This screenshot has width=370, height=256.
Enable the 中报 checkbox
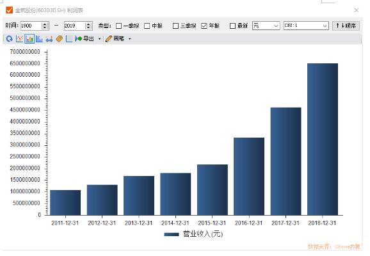(x=147, y=26)
